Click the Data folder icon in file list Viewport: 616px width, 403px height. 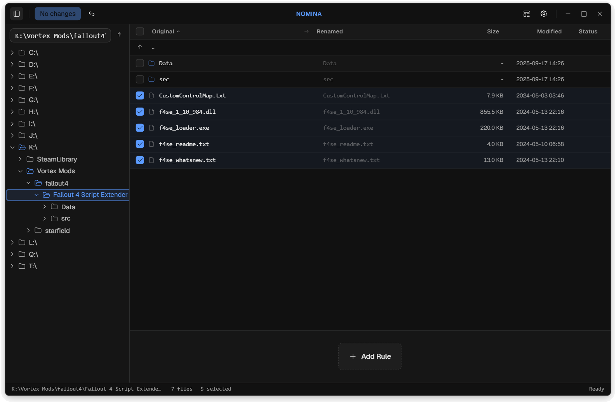tap(151, 63)
